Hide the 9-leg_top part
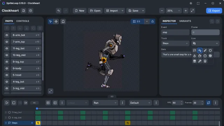Image resolution: width=224 pixels, height=126 pixels. [7, 62]
